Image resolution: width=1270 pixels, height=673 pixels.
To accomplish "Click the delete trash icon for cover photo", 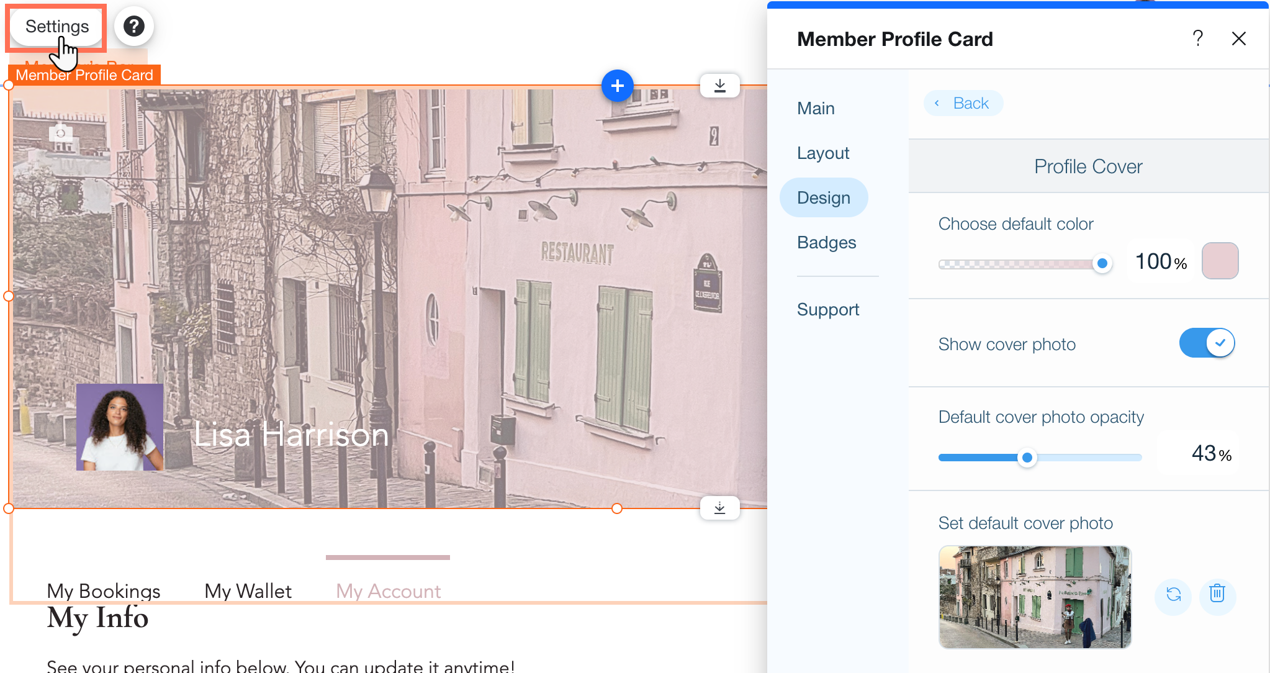I will (x=1217, y=594).
